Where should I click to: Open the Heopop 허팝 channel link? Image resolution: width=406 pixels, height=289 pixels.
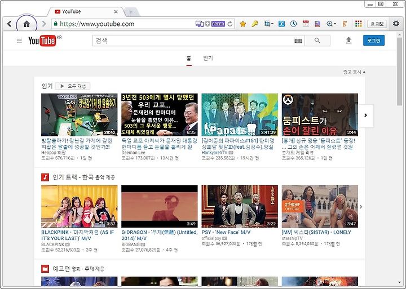(x=54, y=153)
